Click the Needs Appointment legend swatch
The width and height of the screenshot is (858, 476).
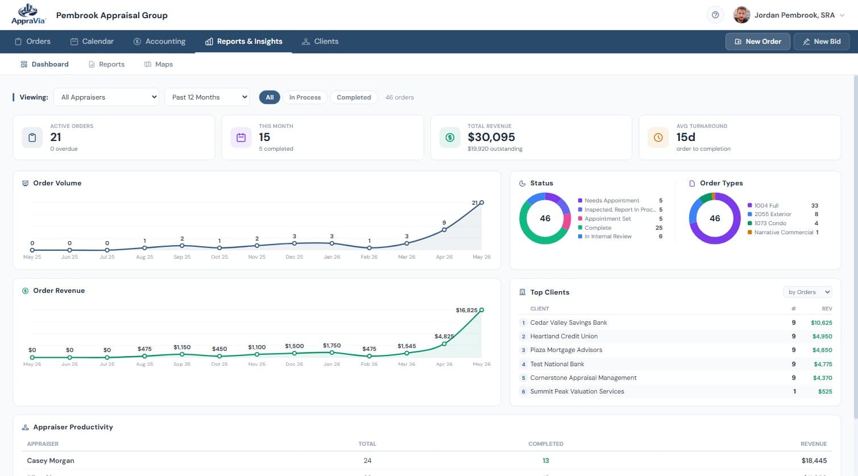point(580,201)
